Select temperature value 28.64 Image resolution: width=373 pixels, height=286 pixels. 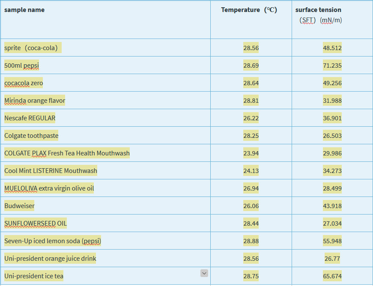coord(251,83)
